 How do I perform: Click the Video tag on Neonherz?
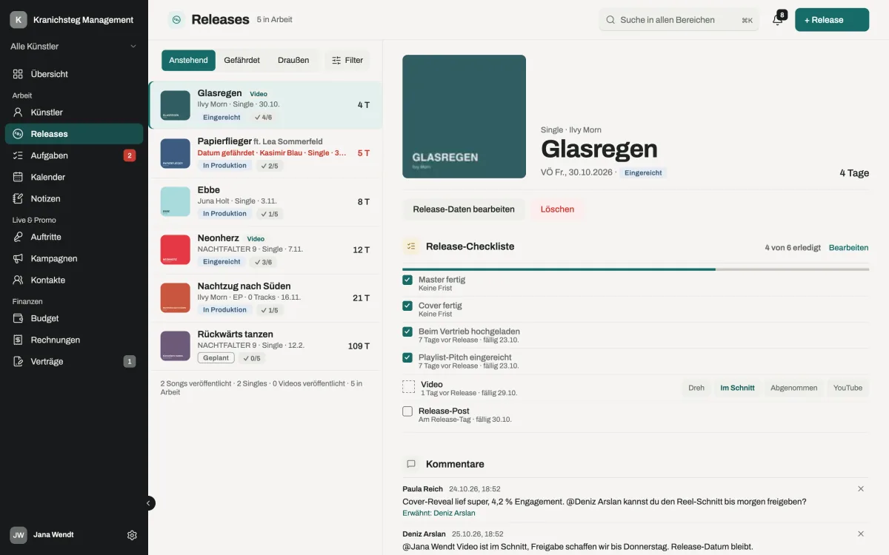point(256,239)
